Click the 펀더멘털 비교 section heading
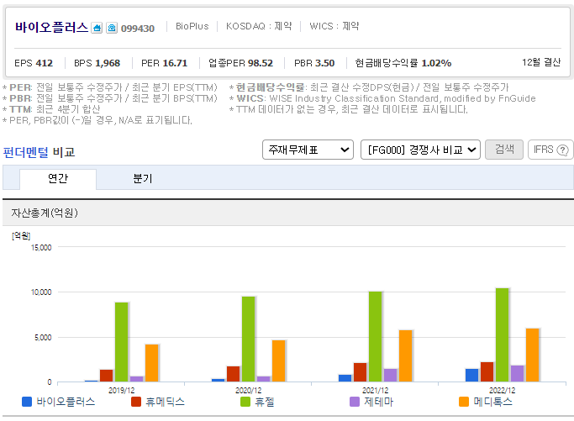This screenshot has width=574, height=421. 39,152
